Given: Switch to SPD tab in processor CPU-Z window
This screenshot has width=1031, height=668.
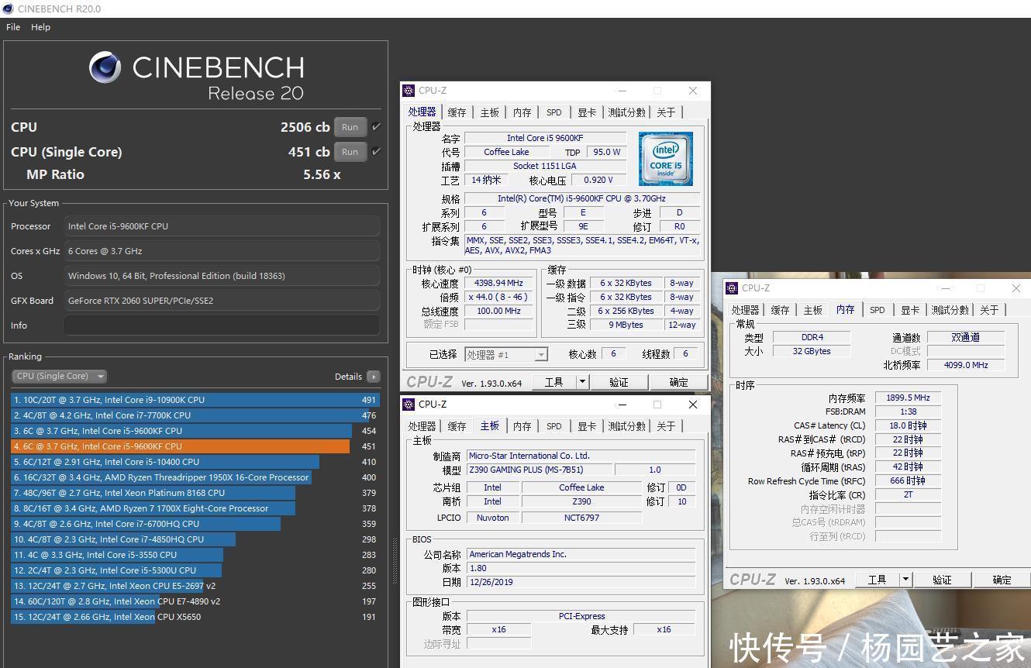Looking at the screenshot, I should [x=553, y=112].
